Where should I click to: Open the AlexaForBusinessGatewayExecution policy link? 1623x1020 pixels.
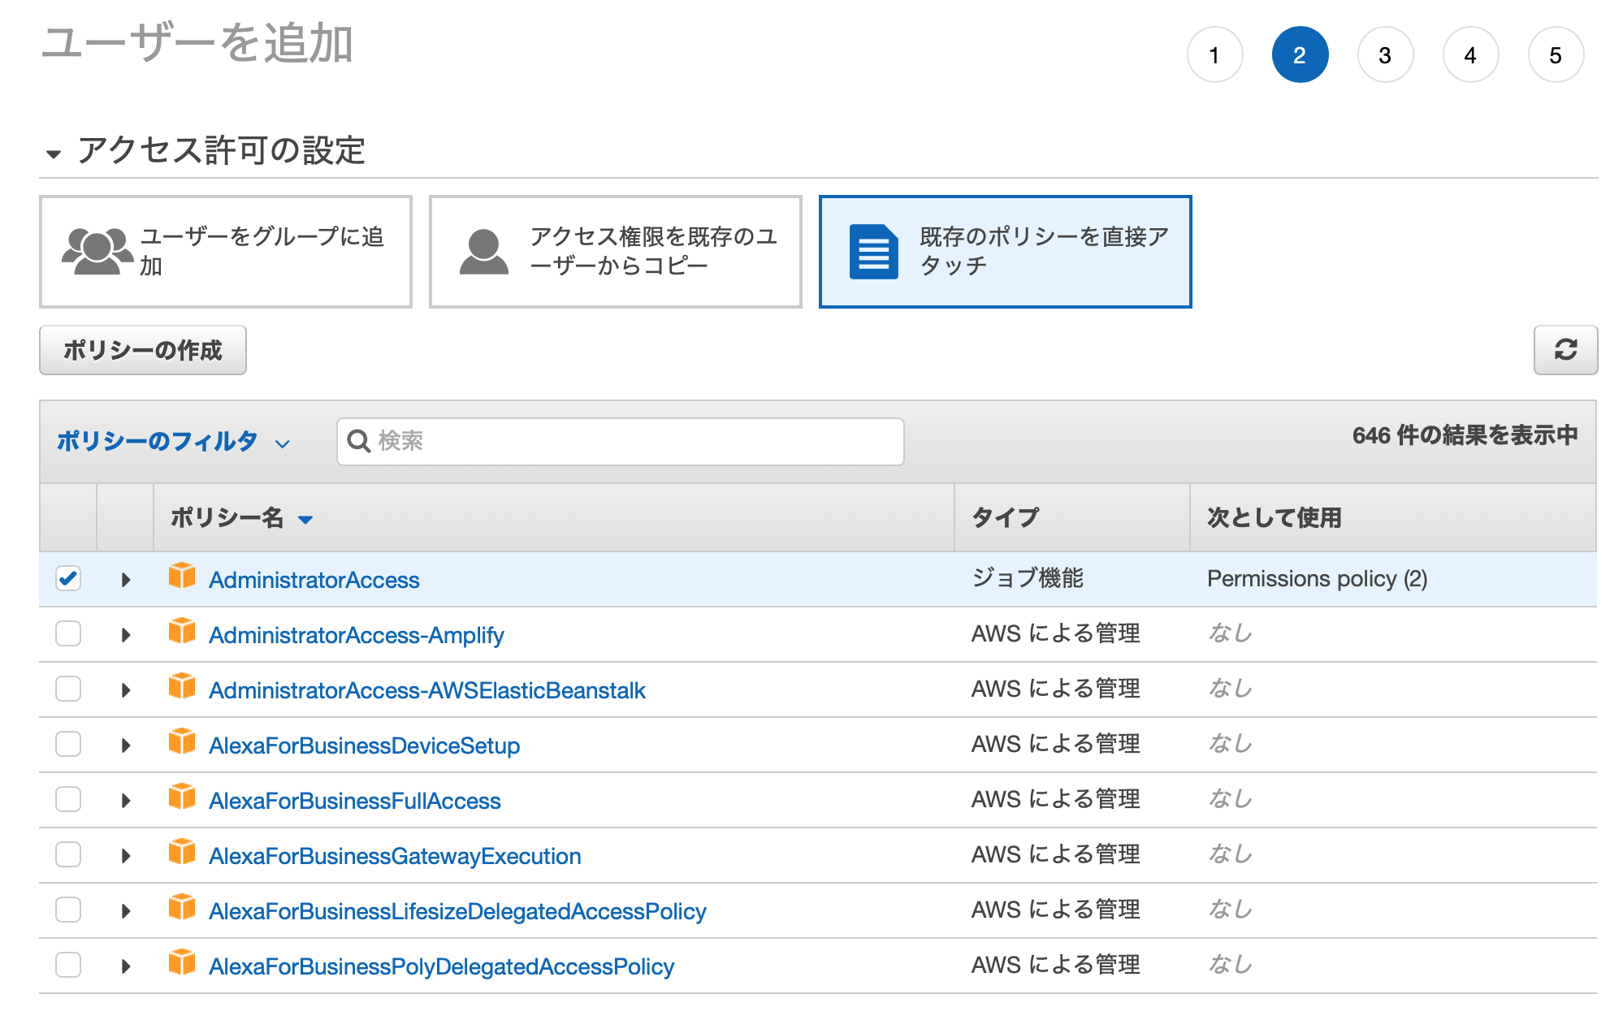click(x=395, y=856)
